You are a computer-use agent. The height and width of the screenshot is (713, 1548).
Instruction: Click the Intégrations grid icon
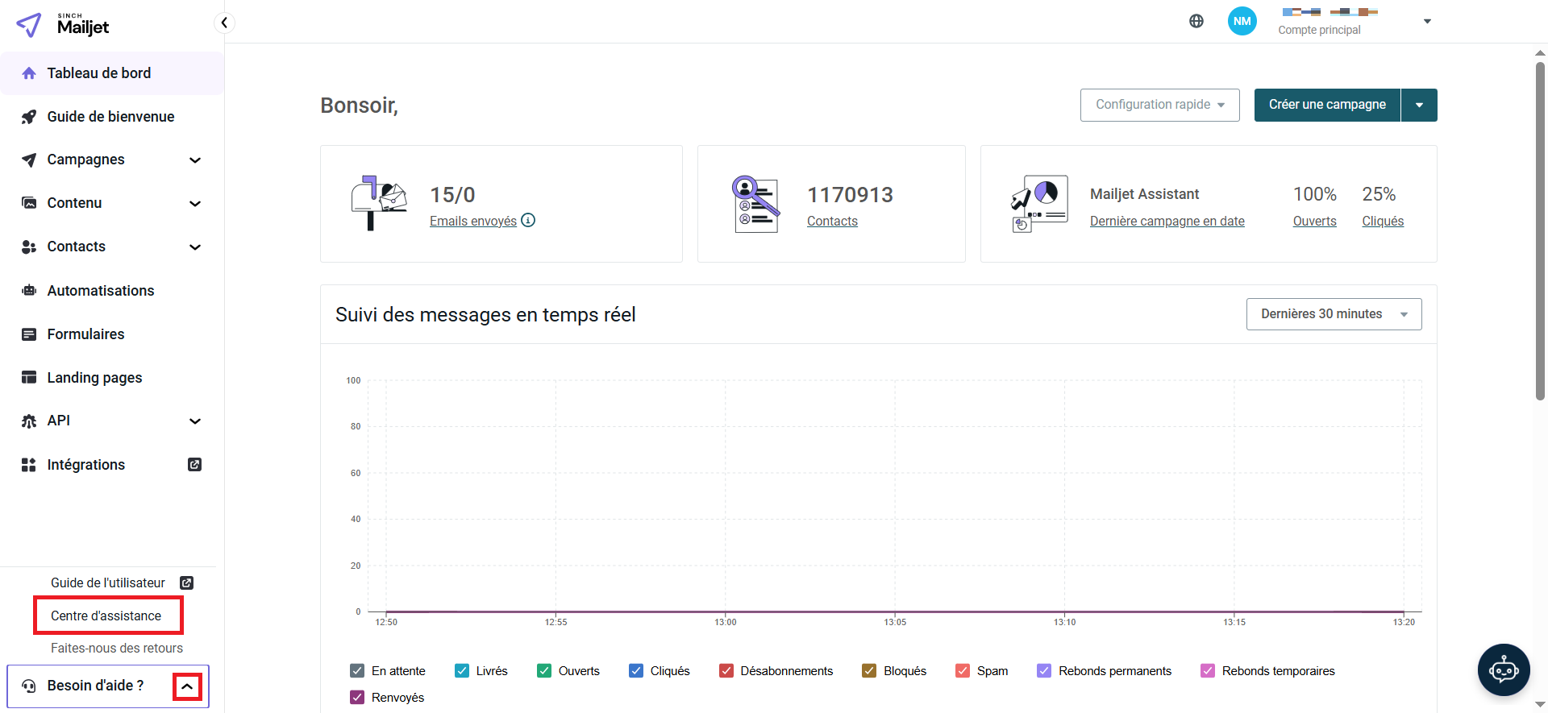click(29, 465)
